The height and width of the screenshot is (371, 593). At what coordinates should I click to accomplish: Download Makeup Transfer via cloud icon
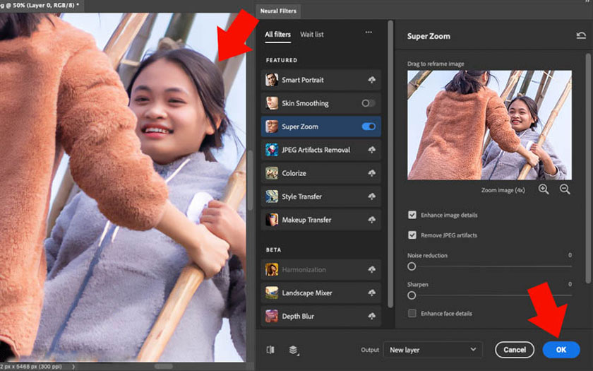click(372, 220)
